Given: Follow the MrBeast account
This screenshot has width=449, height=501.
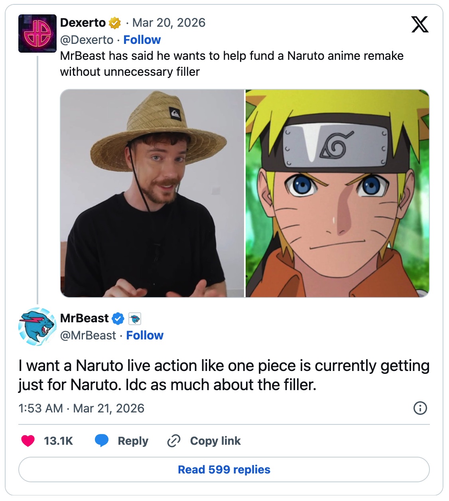Looking at the screenshot, I should point(145,335).
